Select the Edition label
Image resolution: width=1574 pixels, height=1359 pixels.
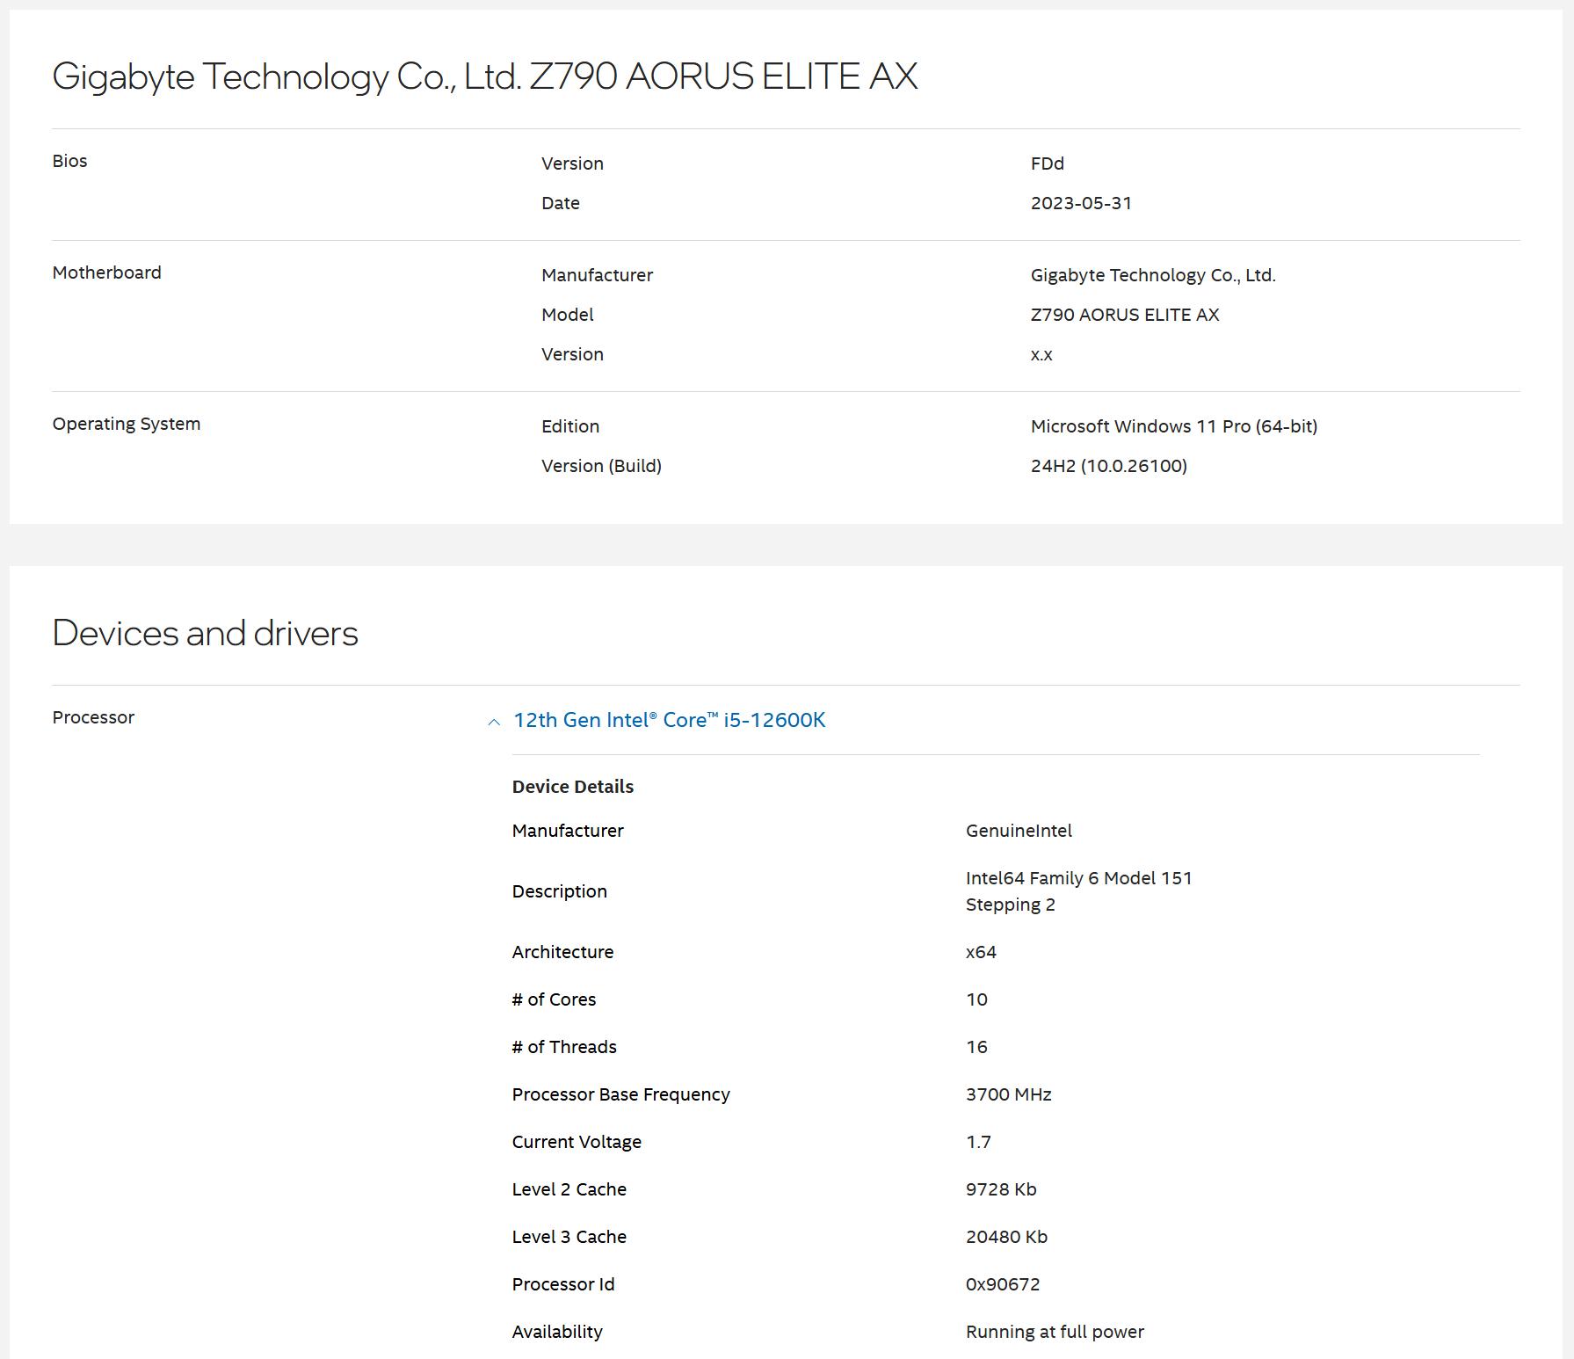(x=570, y=426)
